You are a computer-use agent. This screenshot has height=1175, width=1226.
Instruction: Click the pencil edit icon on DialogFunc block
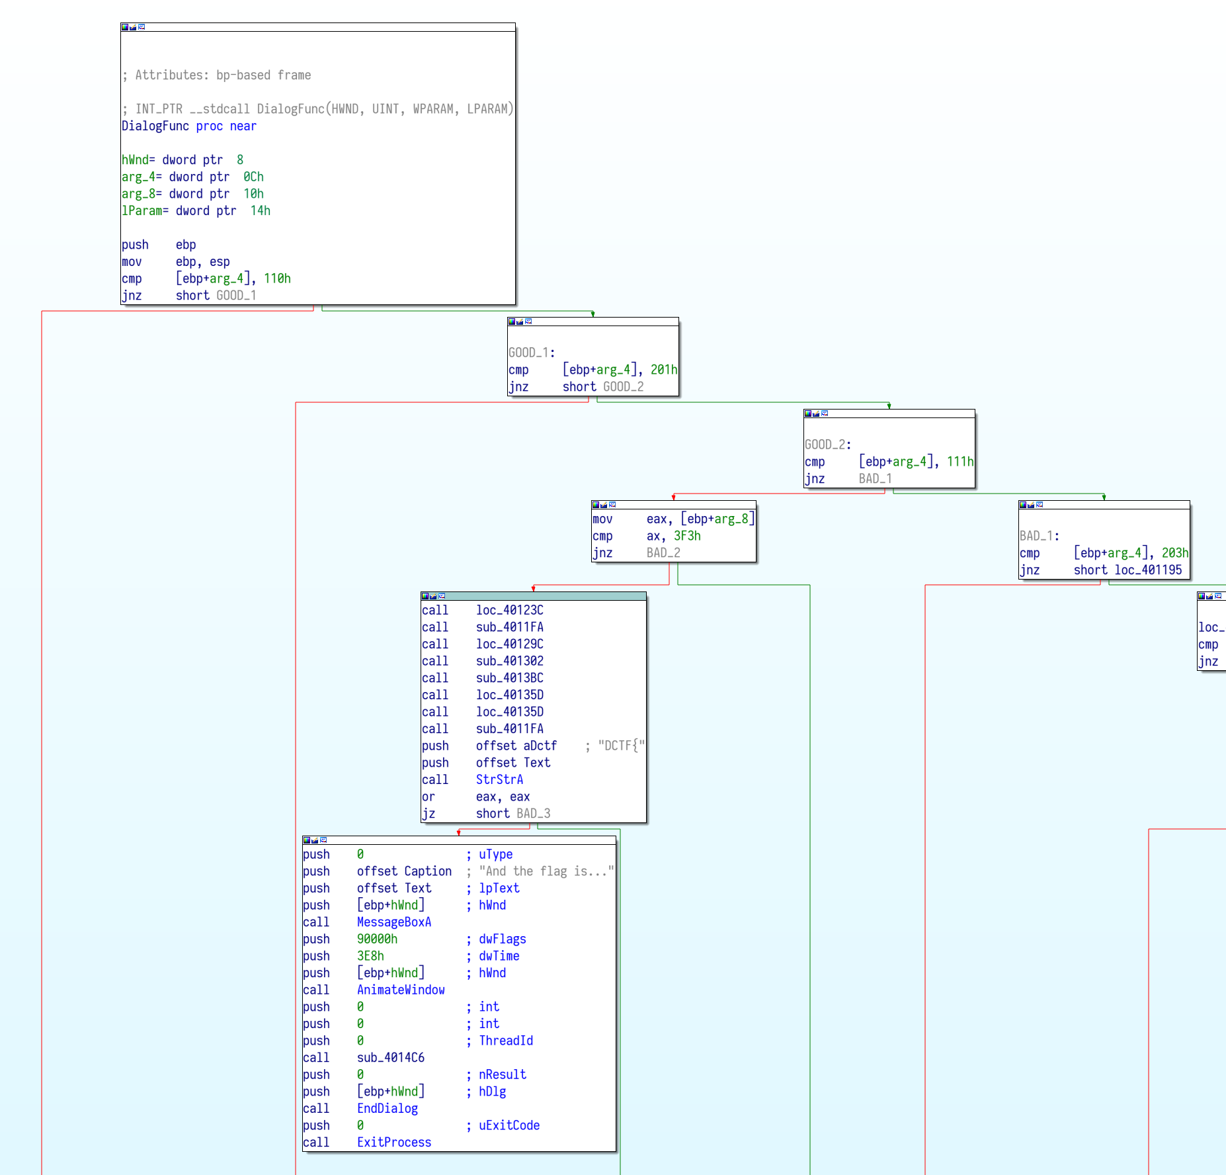[x=133, y=27]
